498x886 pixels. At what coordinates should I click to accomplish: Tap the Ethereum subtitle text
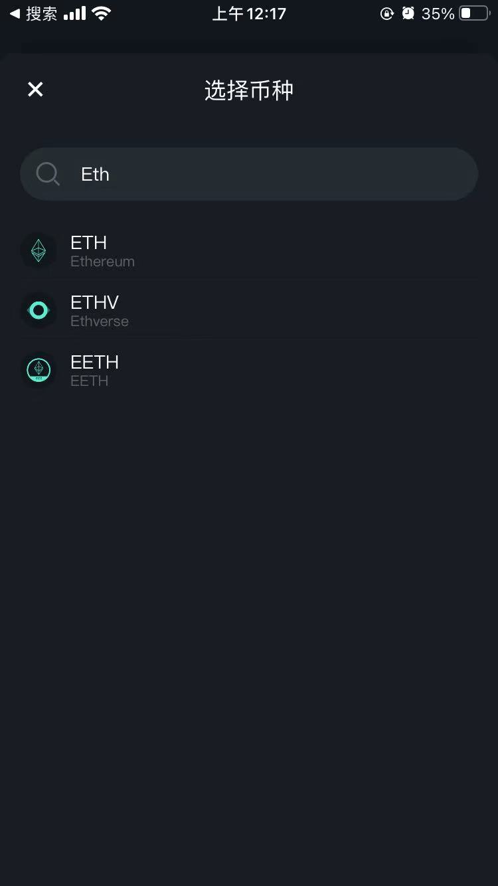coord(102,262)
